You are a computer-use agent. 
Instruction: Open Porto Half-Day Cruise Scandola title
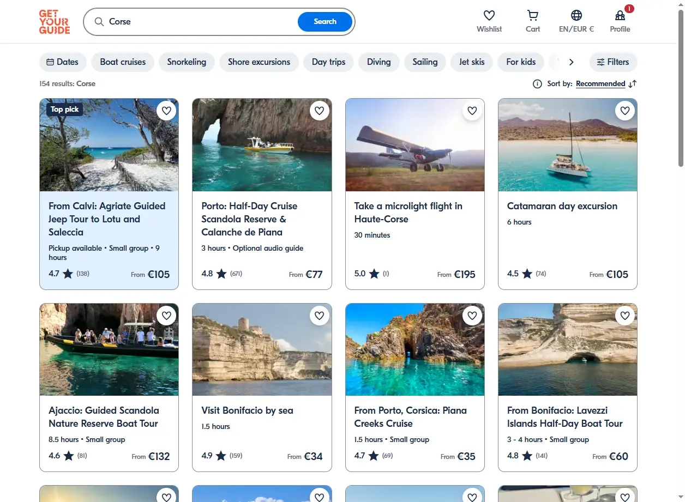[249, 219]
